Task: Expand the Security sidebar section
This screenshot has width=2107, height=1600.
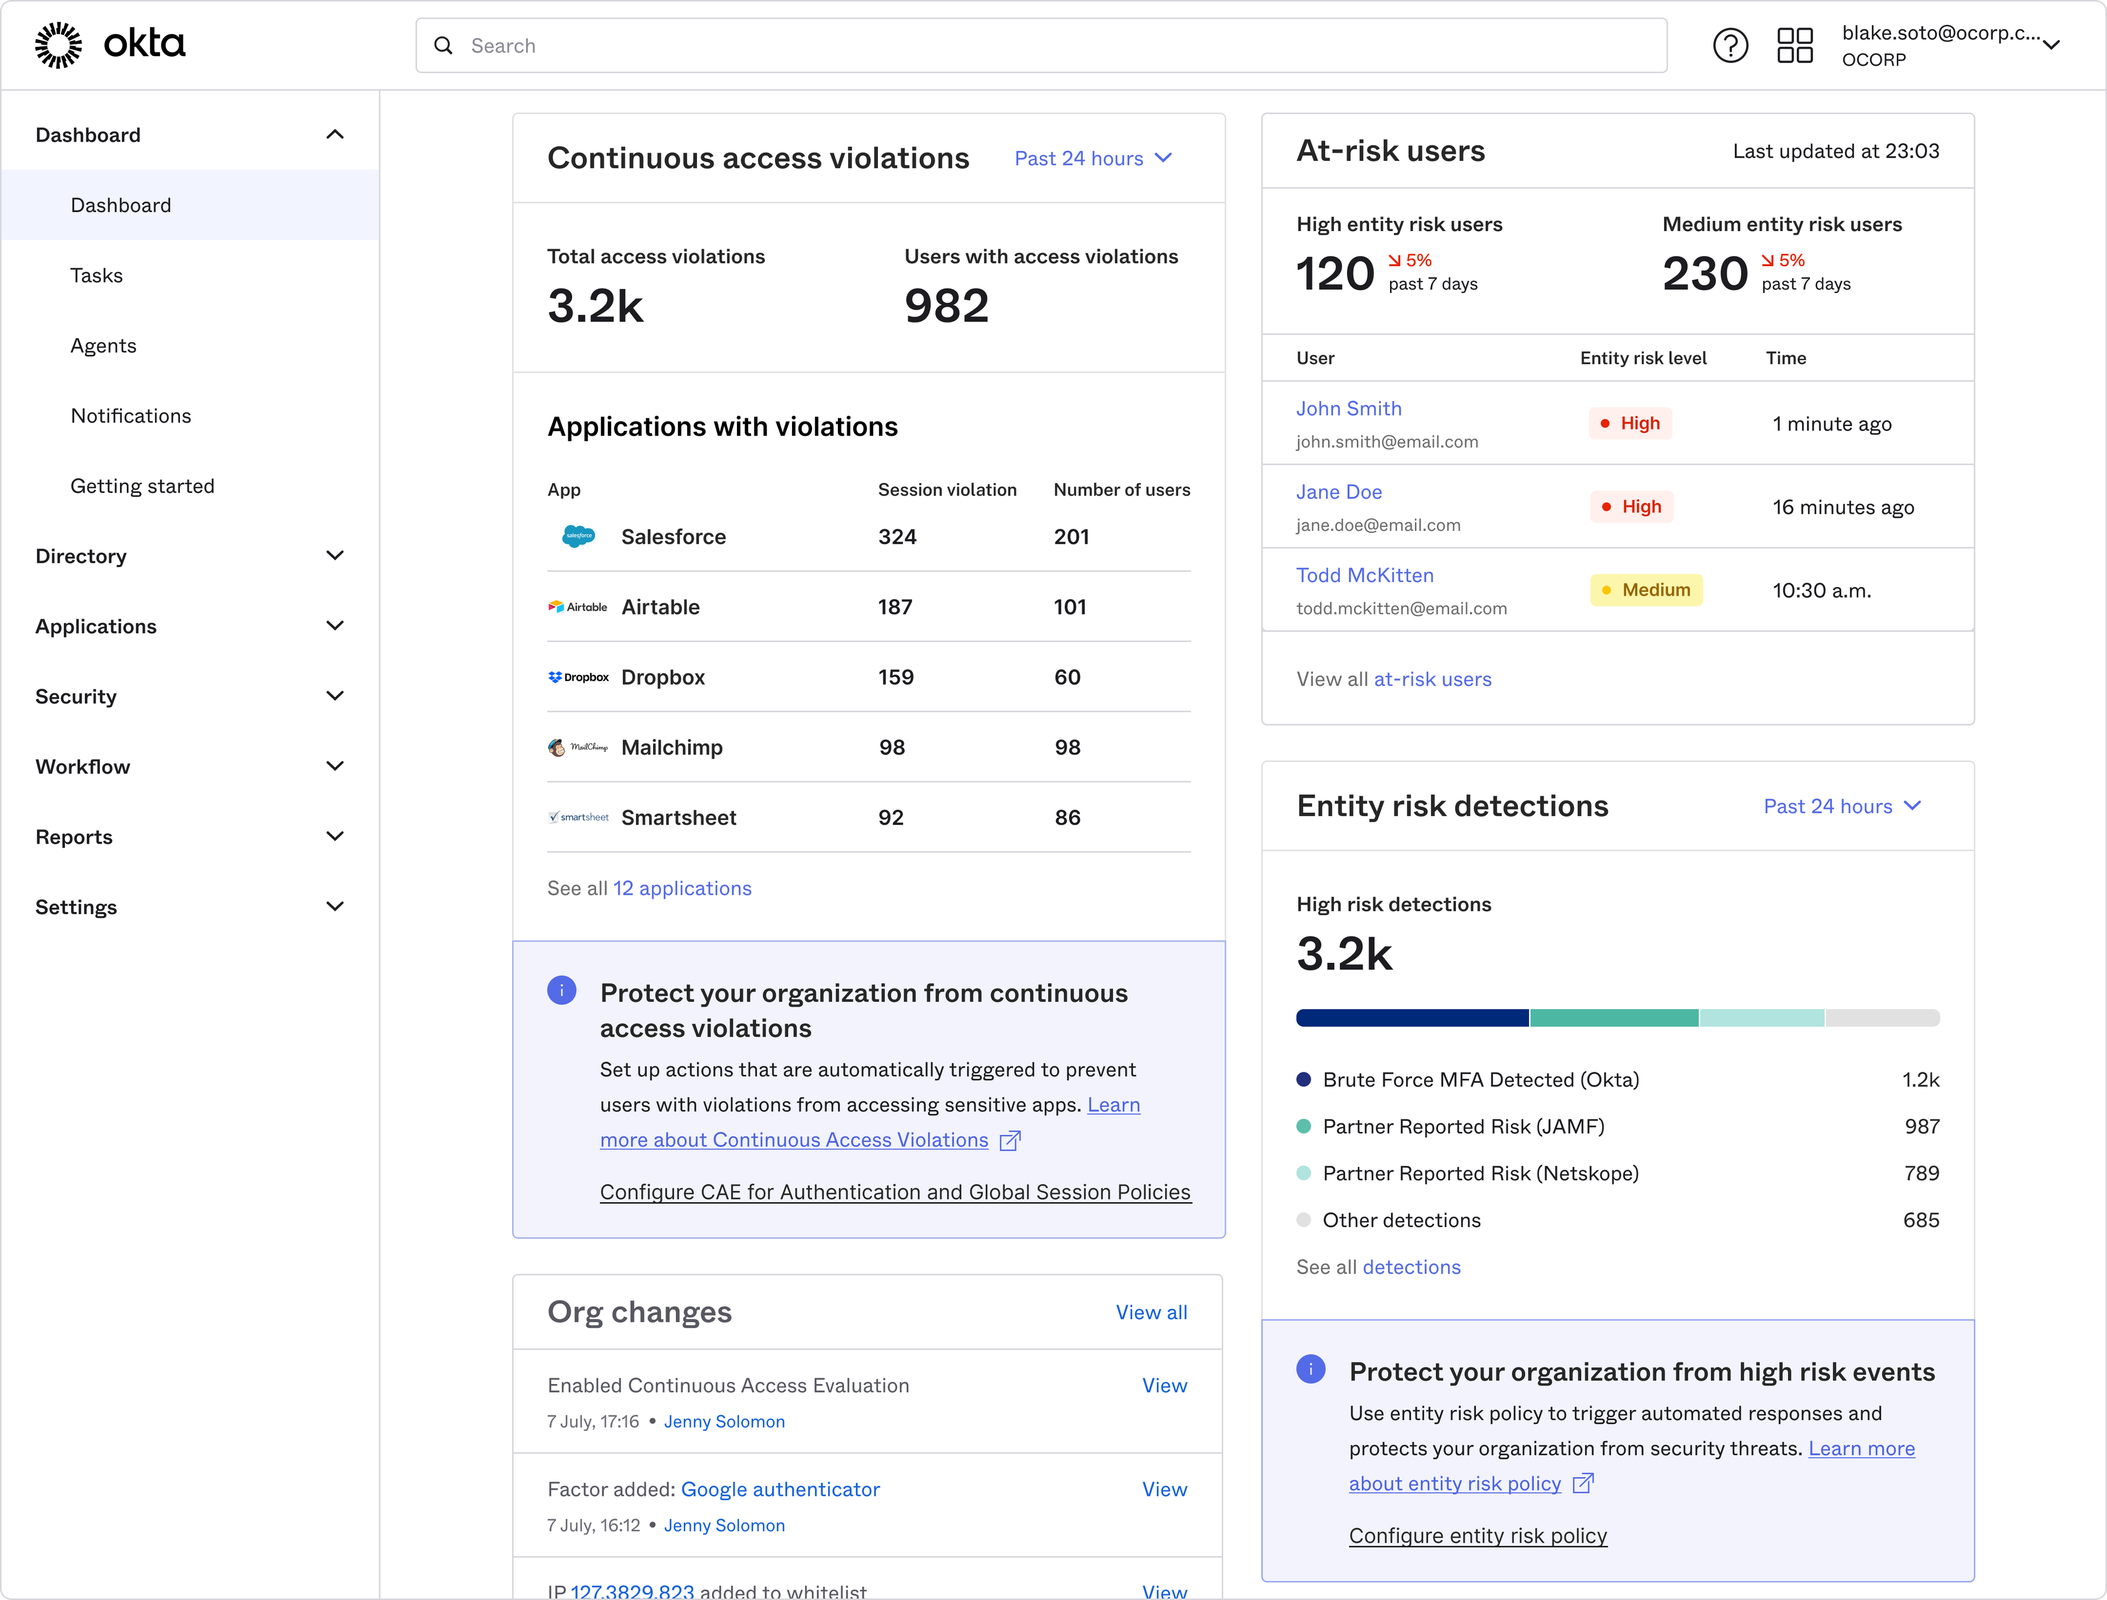Action: coord(334,696)
